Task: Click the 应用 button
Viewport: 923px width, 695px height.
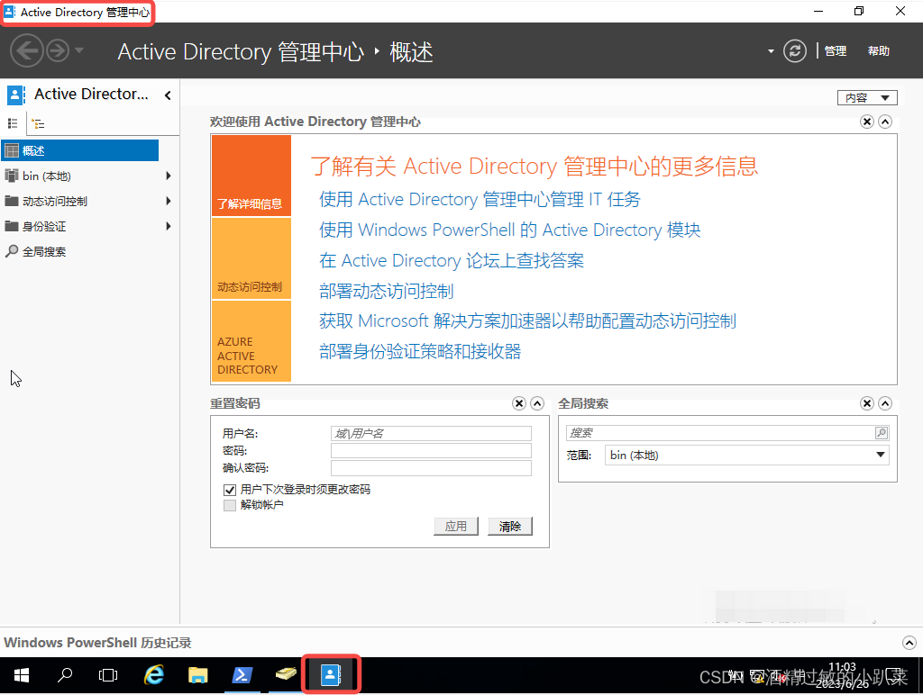Action: (x=456, y=527)
